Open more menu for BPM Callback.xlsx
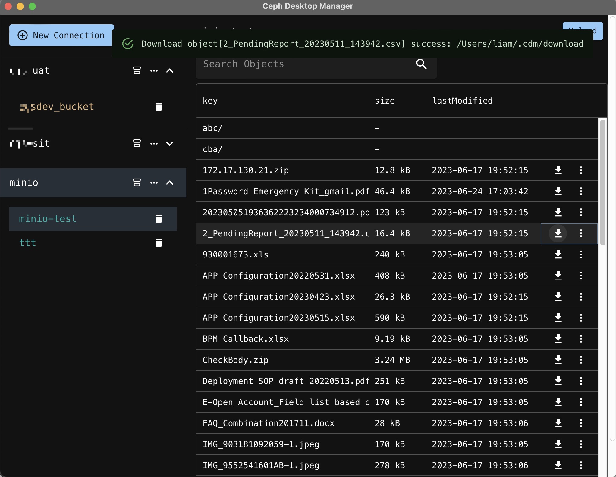 pos(581,339)
